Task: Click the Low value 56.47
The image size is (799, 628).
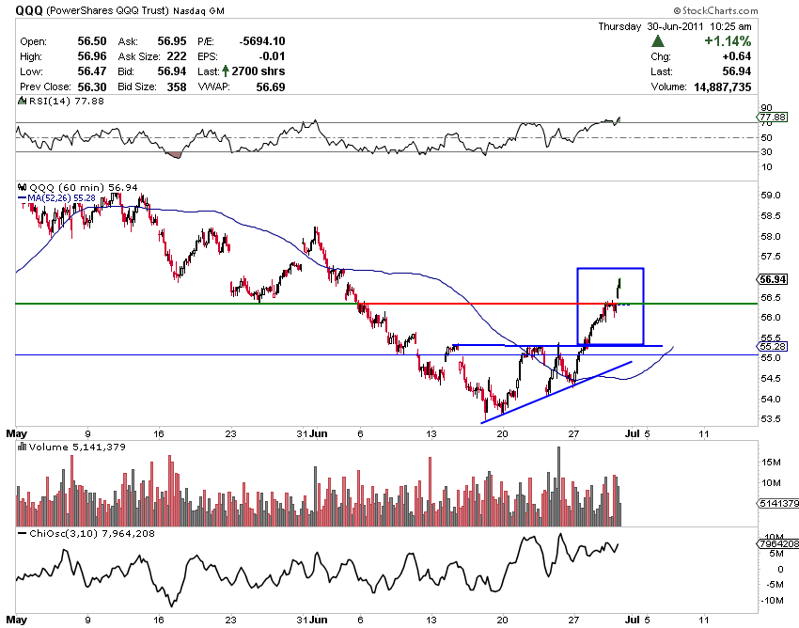Action: pos(92,71)
